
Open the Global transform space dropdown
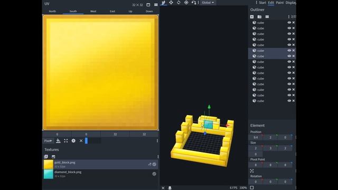coord(208,3)
